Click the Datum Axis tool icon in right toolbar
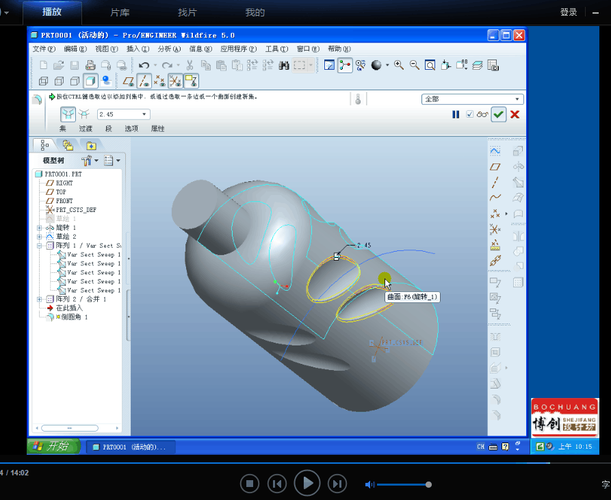 (x=495, y=182)
